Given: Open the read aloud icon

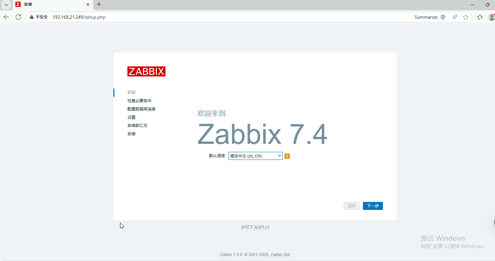Looking at the screenshot, I should pyautogui.click(x=455, y=17).
